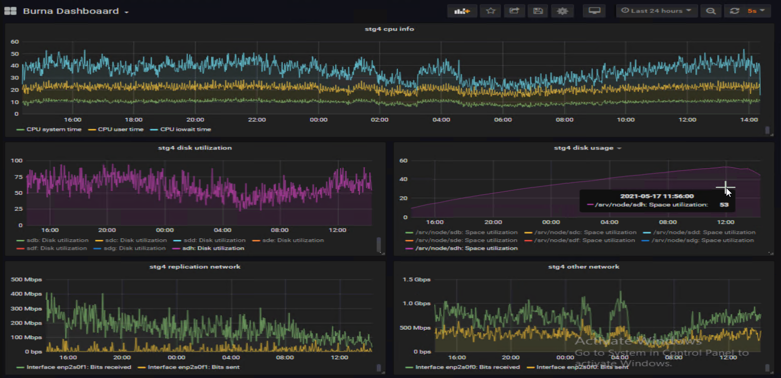Toggle the sdh Disk utilization legend series
Viewport: 781px width, 378px height.
(x=214, y=248)
